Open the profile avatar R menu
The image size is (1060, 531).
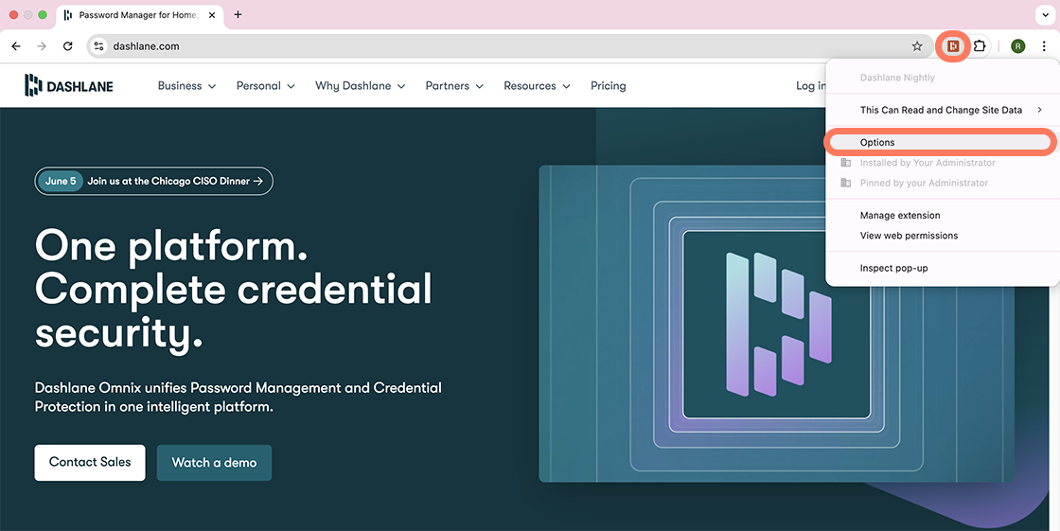1018,46
